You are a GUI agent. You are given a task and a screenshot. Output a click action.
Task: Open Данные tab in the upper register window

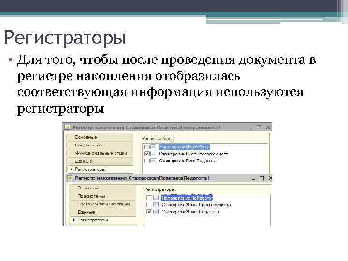coord(100,161)
